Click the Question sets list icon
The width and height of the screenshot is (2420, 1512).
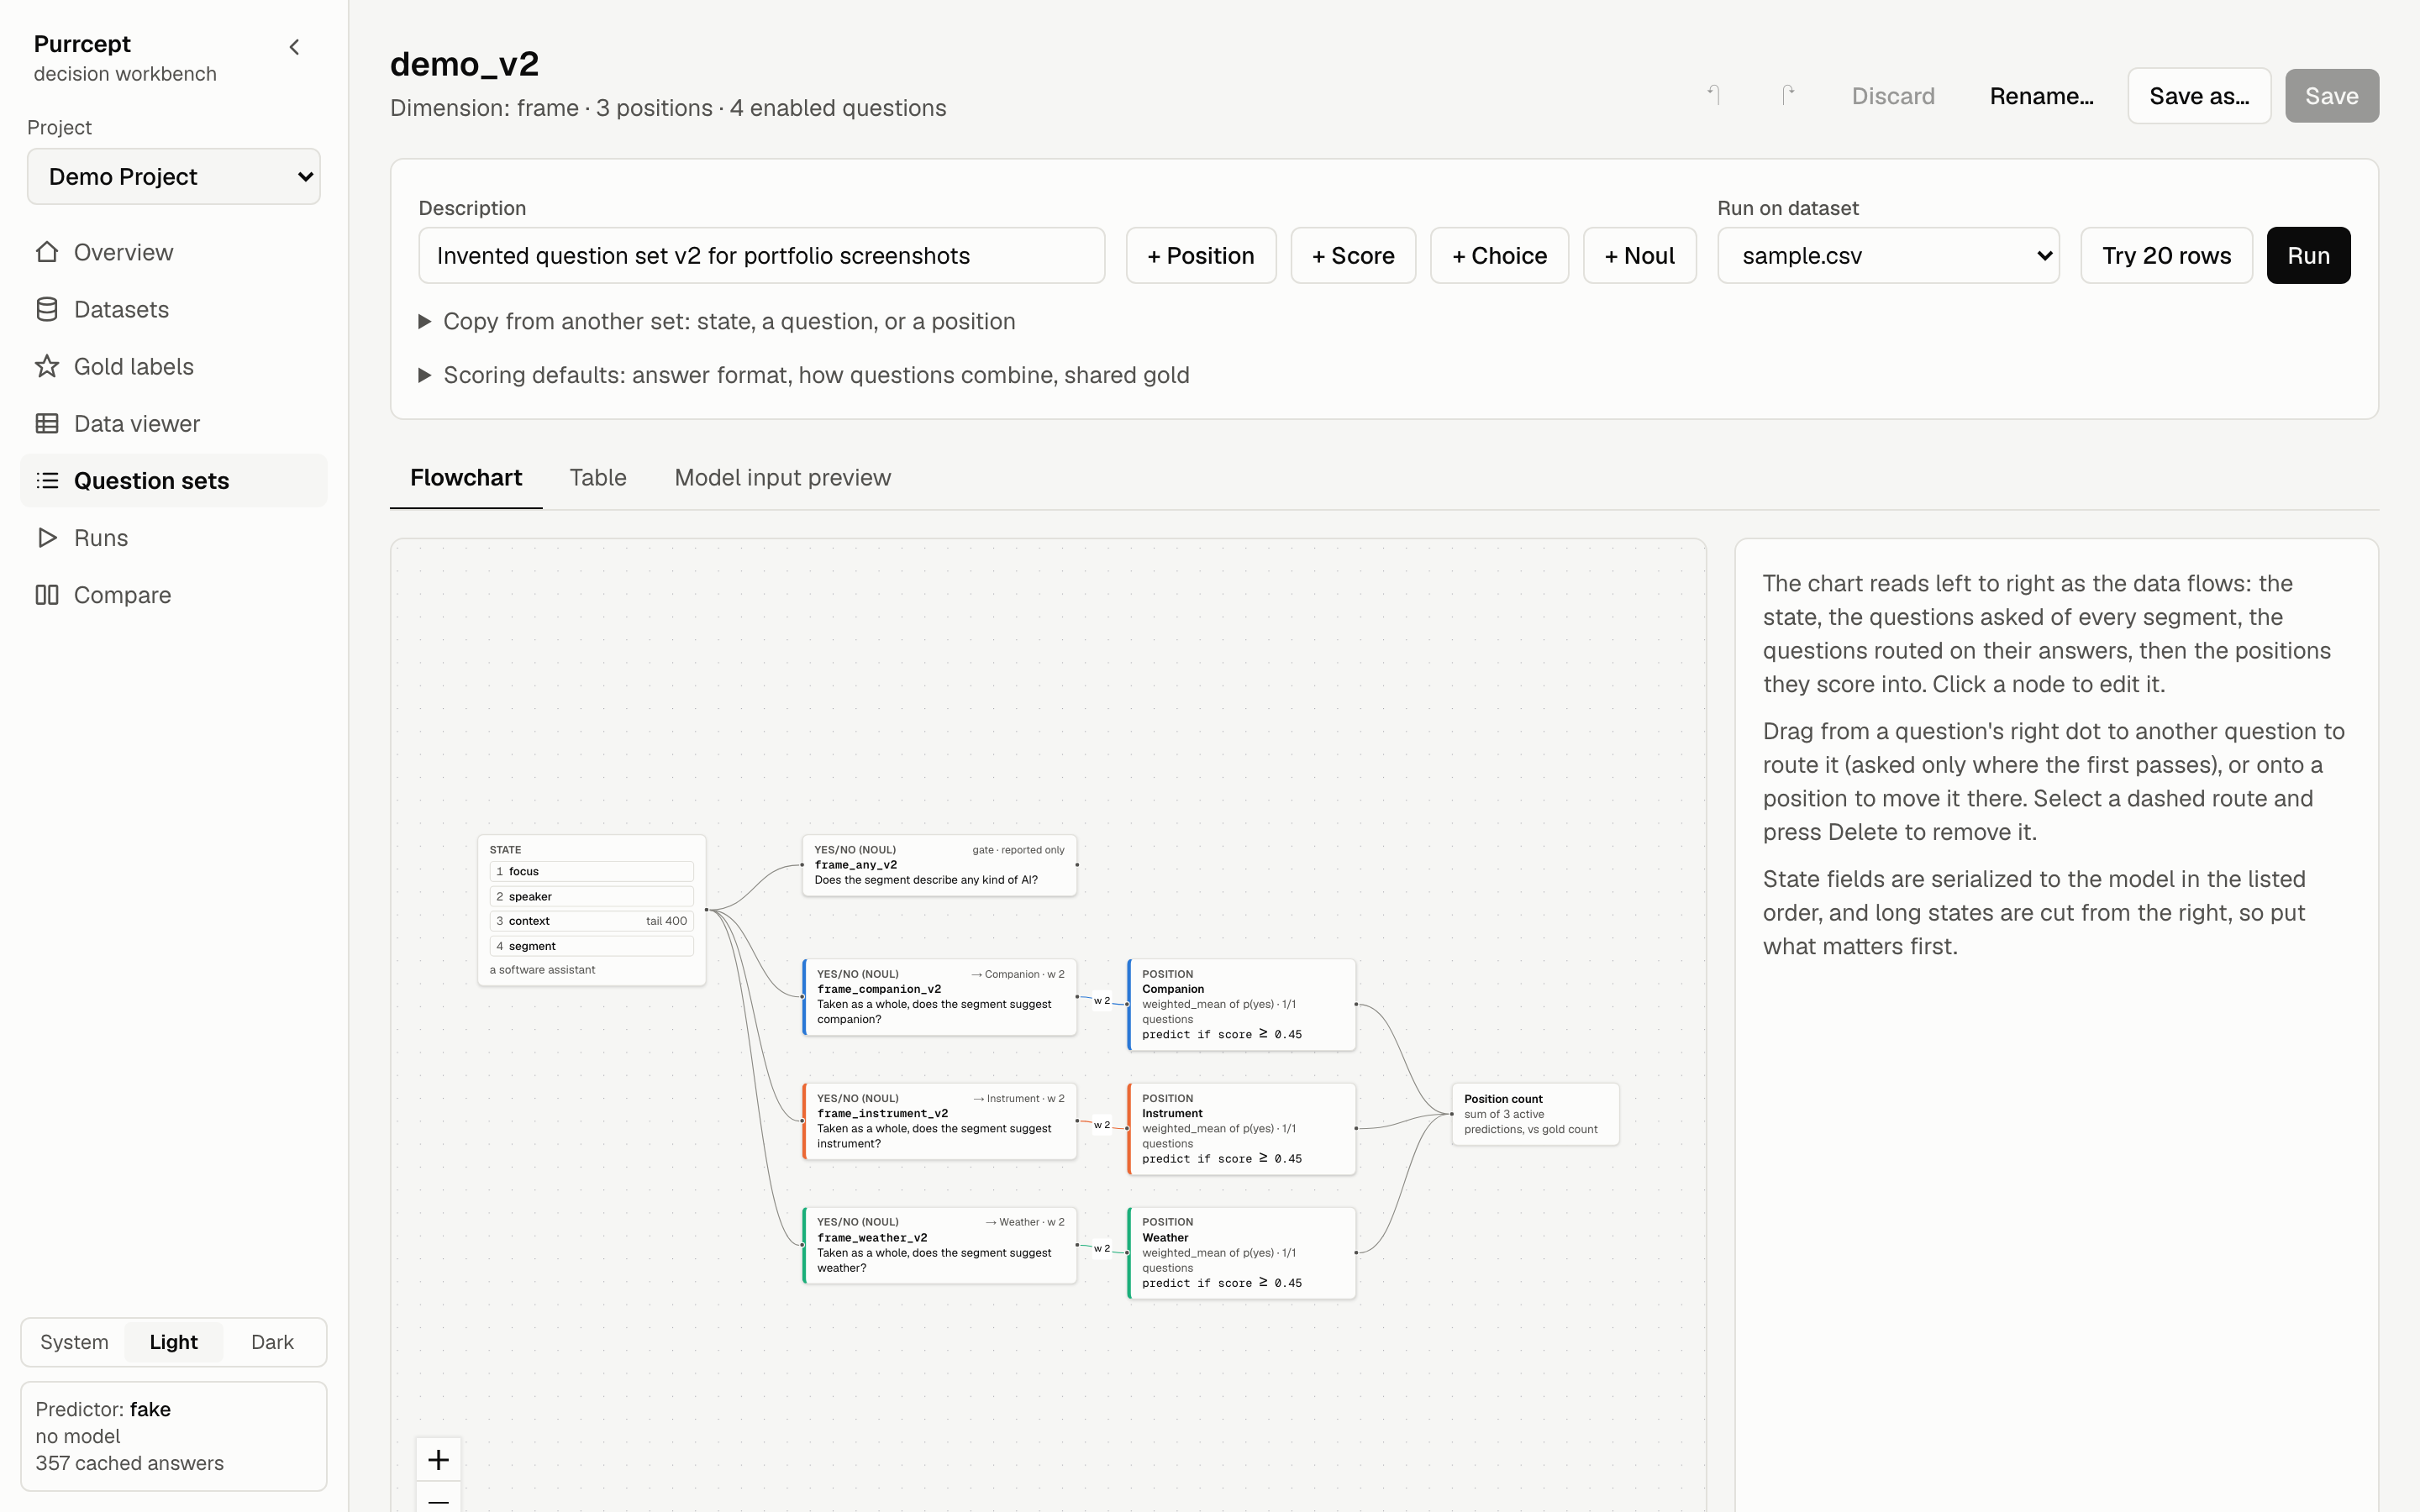[x=47, y=480]
